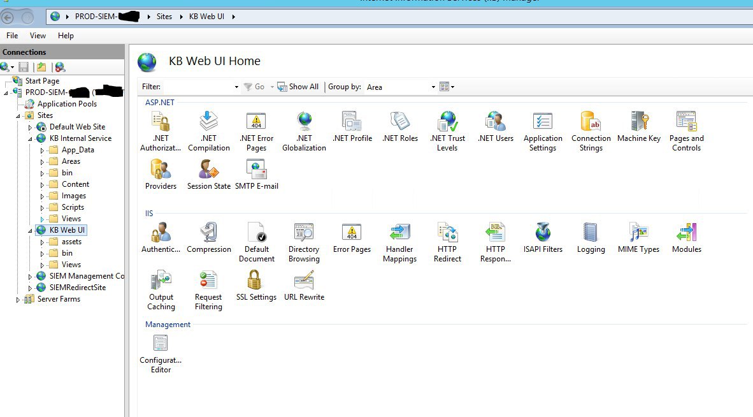Open the MIME Types feature
Screen dimensions: 753x417
coord(639,238)
